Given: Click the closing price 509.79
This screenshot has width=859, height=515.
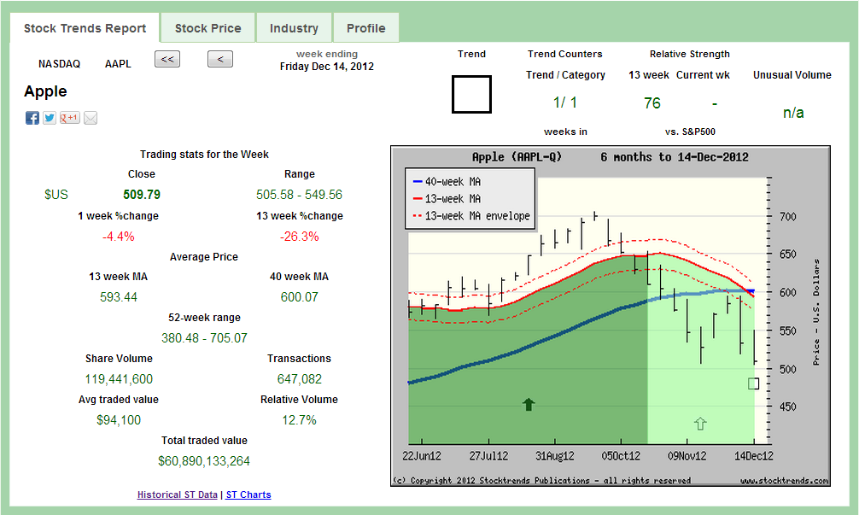Looking at the screenshot, I should click(142, 195).
